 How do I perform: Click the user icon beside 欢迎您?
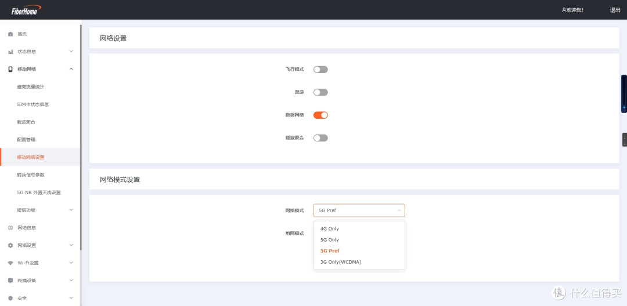click(564, 10)
